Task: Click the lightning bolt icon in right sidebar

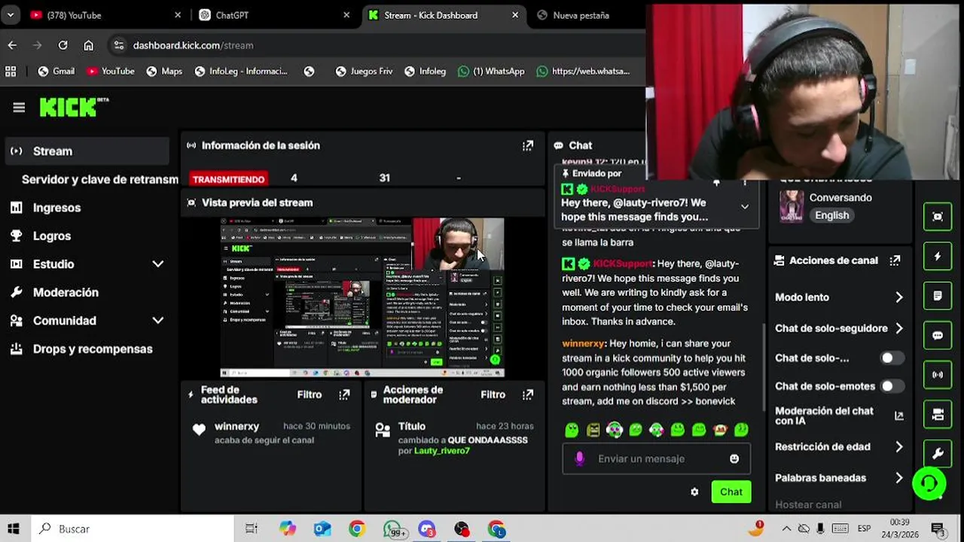Action: pyautogui.click(x=938, y=257)
